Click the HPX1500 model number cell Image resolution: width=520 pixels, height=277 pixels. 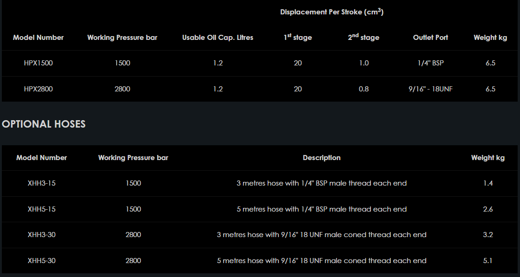39,63
